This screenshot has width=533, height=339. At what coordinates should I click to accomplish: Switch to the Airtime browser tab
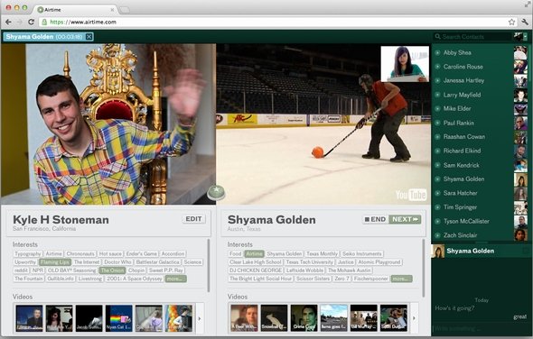[75, 10]
